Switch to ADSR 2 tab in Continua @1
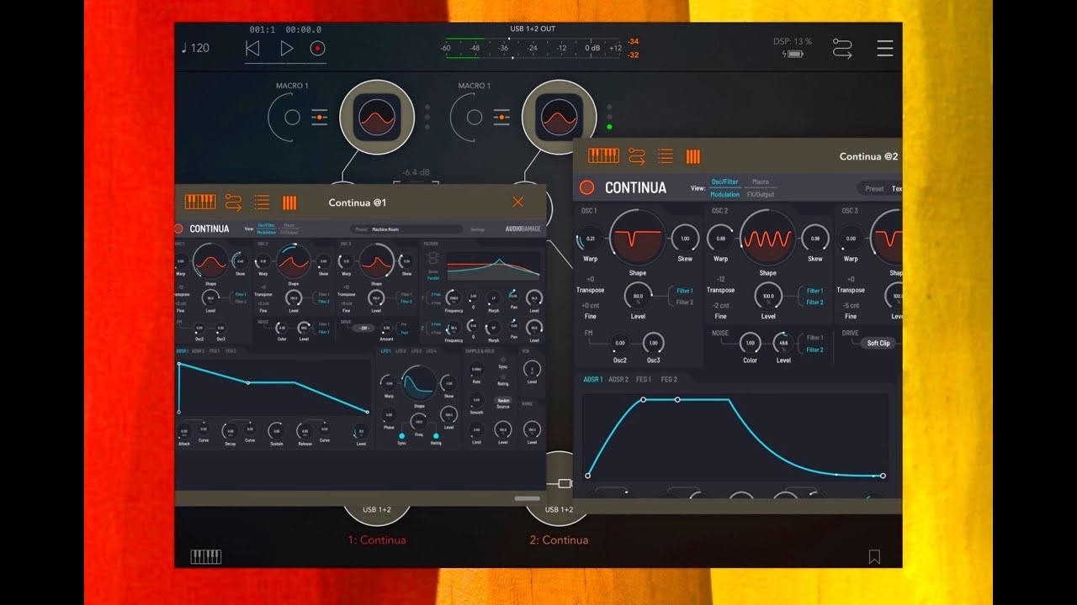The image size is (1077, 605). point(199,350)
